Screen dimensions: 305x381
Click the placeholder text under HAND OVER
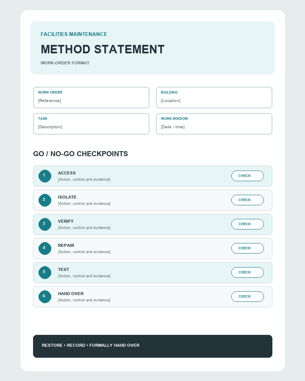click(x=84, y=300)
